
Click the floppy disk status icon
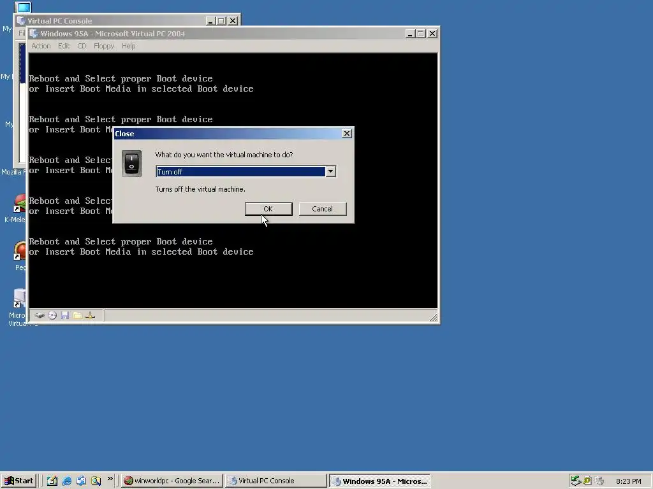[x=65, y=316]
